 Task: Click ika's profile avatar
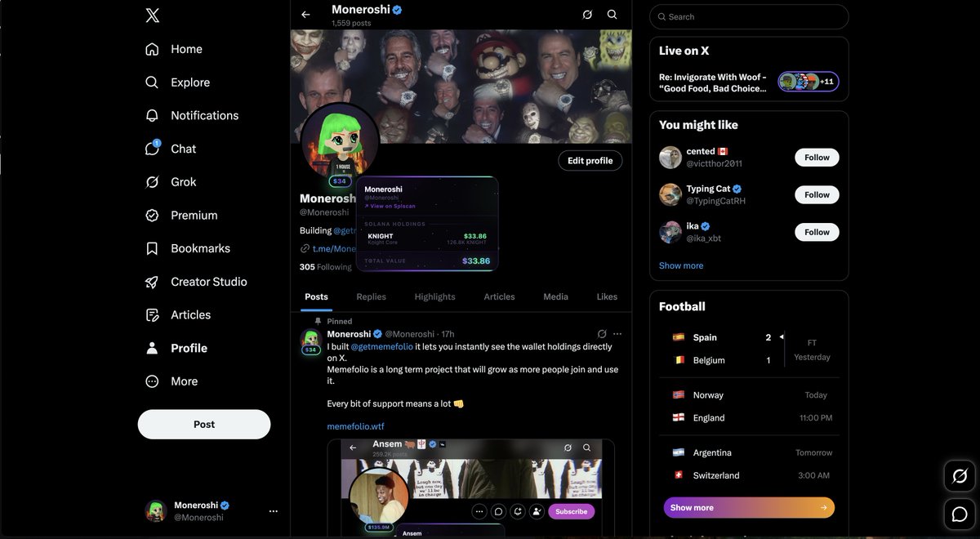click(670, 232)
